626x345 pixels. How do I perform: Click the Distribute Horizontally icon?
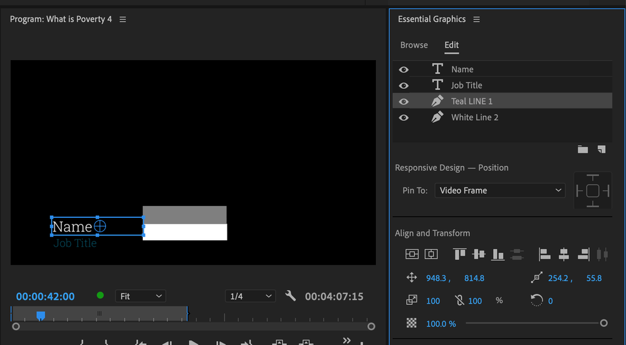pyautogui.click(x=602, y=254)
